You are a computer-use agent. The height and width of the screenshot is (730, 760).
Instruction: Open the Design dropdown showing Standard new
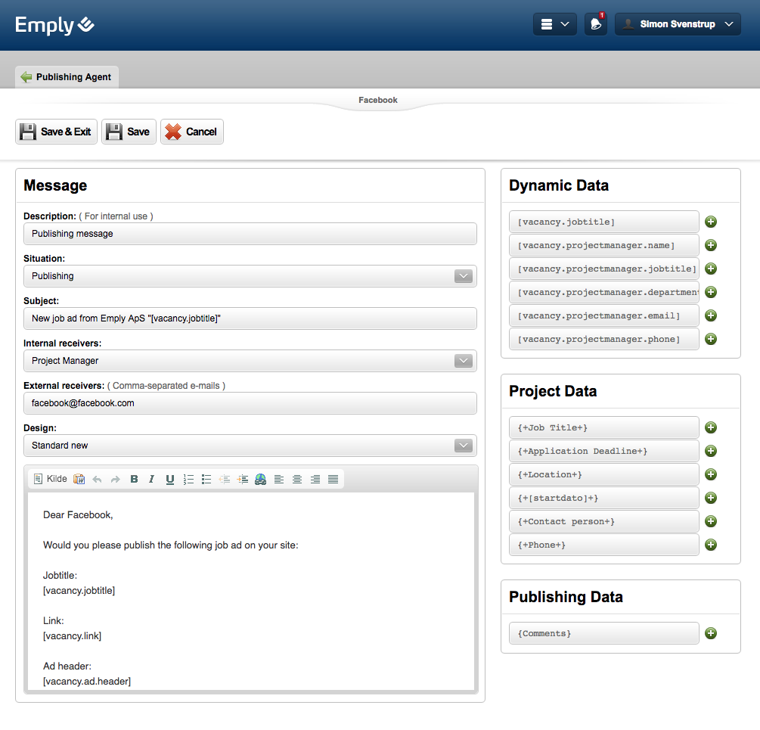pyautogui.click(x=463, y=446)
